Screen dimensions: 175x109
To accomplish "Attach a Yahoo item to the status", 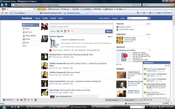I will tap(69, 31).
